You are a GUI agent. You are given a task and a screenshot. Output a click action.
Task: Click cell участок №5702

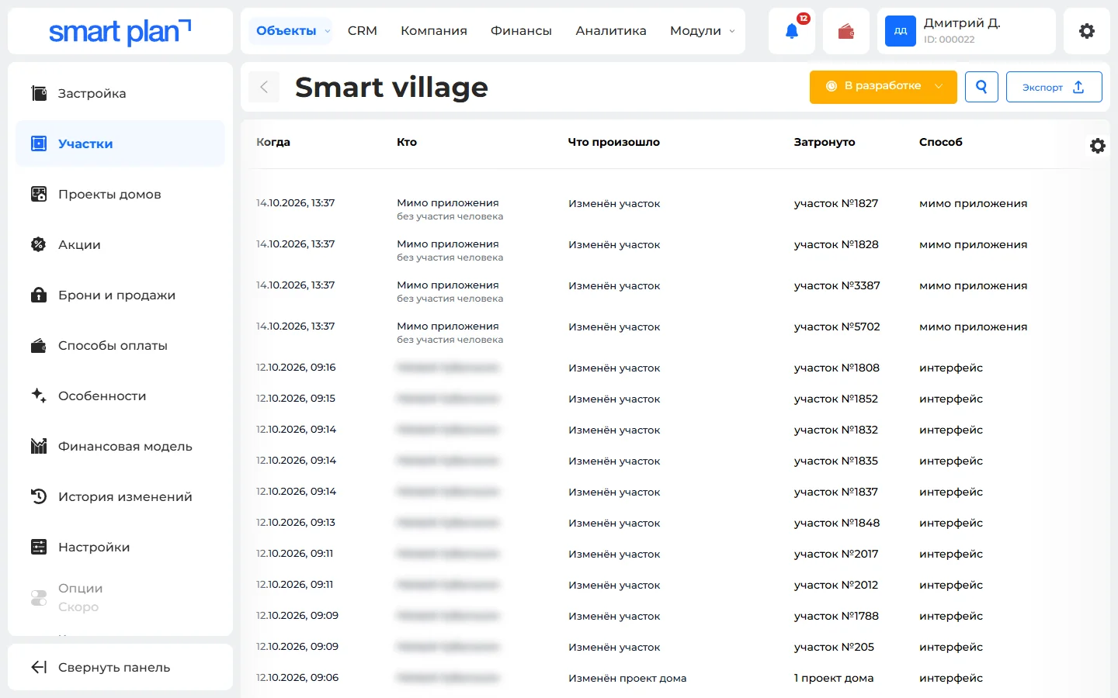coord(837,327)
